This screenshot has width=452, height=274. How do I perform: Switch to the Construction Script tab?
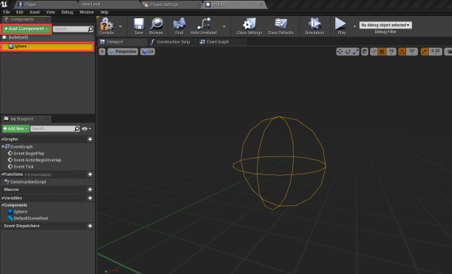[x=173, y=42]
